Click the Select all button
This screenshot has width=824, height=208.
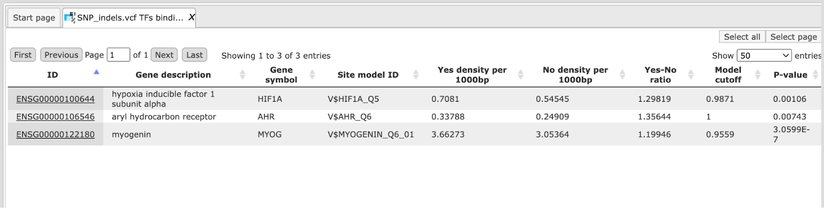point(742,36)
